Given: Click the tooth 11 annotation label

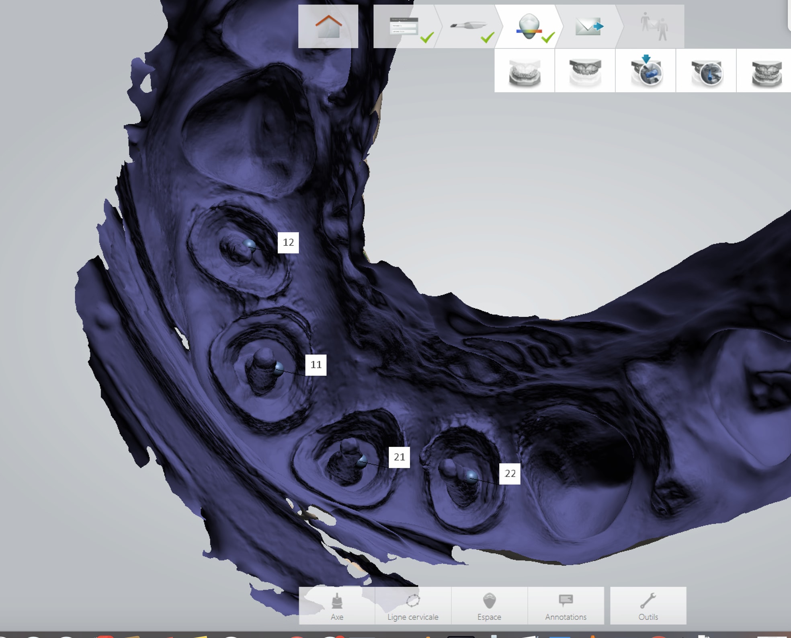Looking at the screenshot, I should pyautogui.click(x=316, y=365).
